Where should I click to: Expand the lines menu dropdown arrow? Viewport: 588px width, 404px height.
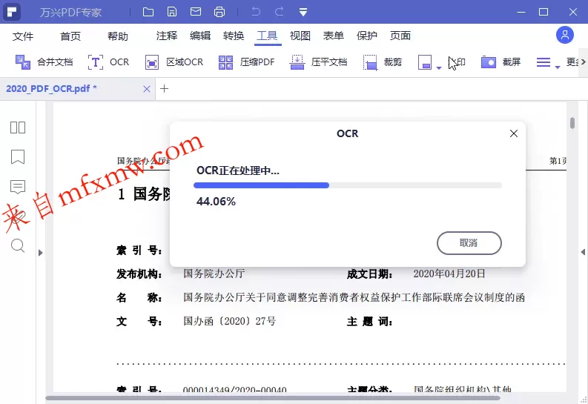(x=558, y=67)
